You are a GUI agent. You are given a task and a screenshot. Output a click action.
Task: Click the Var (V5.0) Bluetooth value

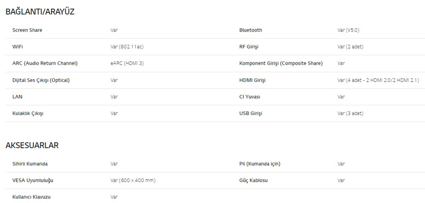348,30
